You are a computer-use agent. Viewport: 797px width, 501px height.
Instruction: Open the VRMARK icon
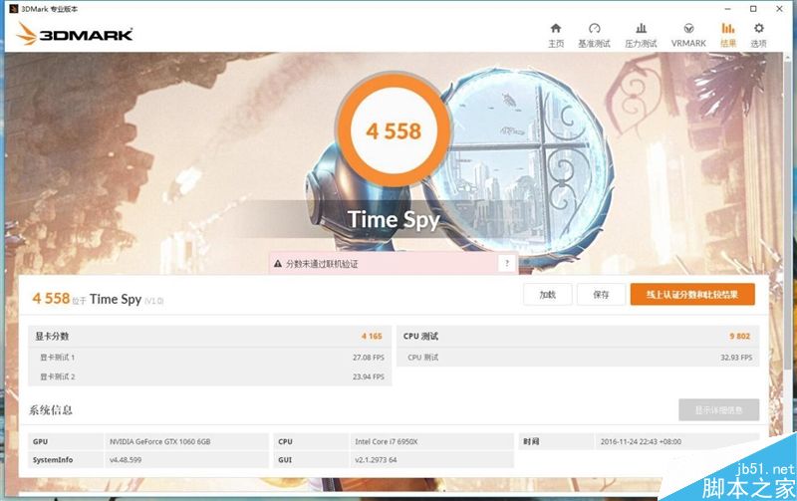(x=688, y=35)
